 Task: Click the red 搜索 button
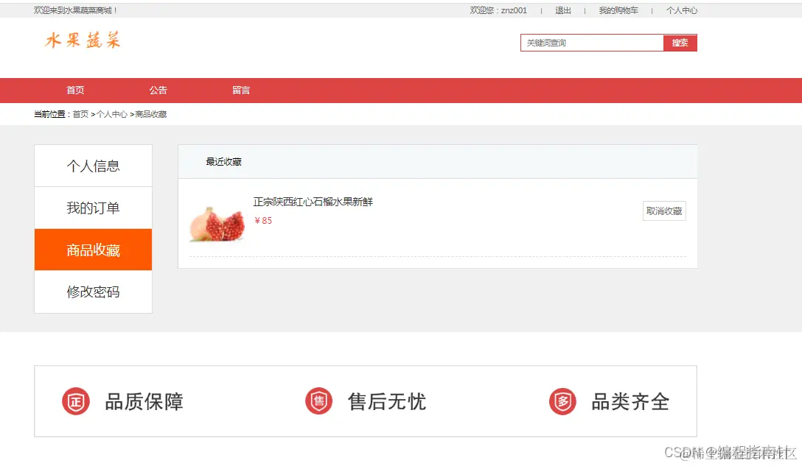point(680,43)
